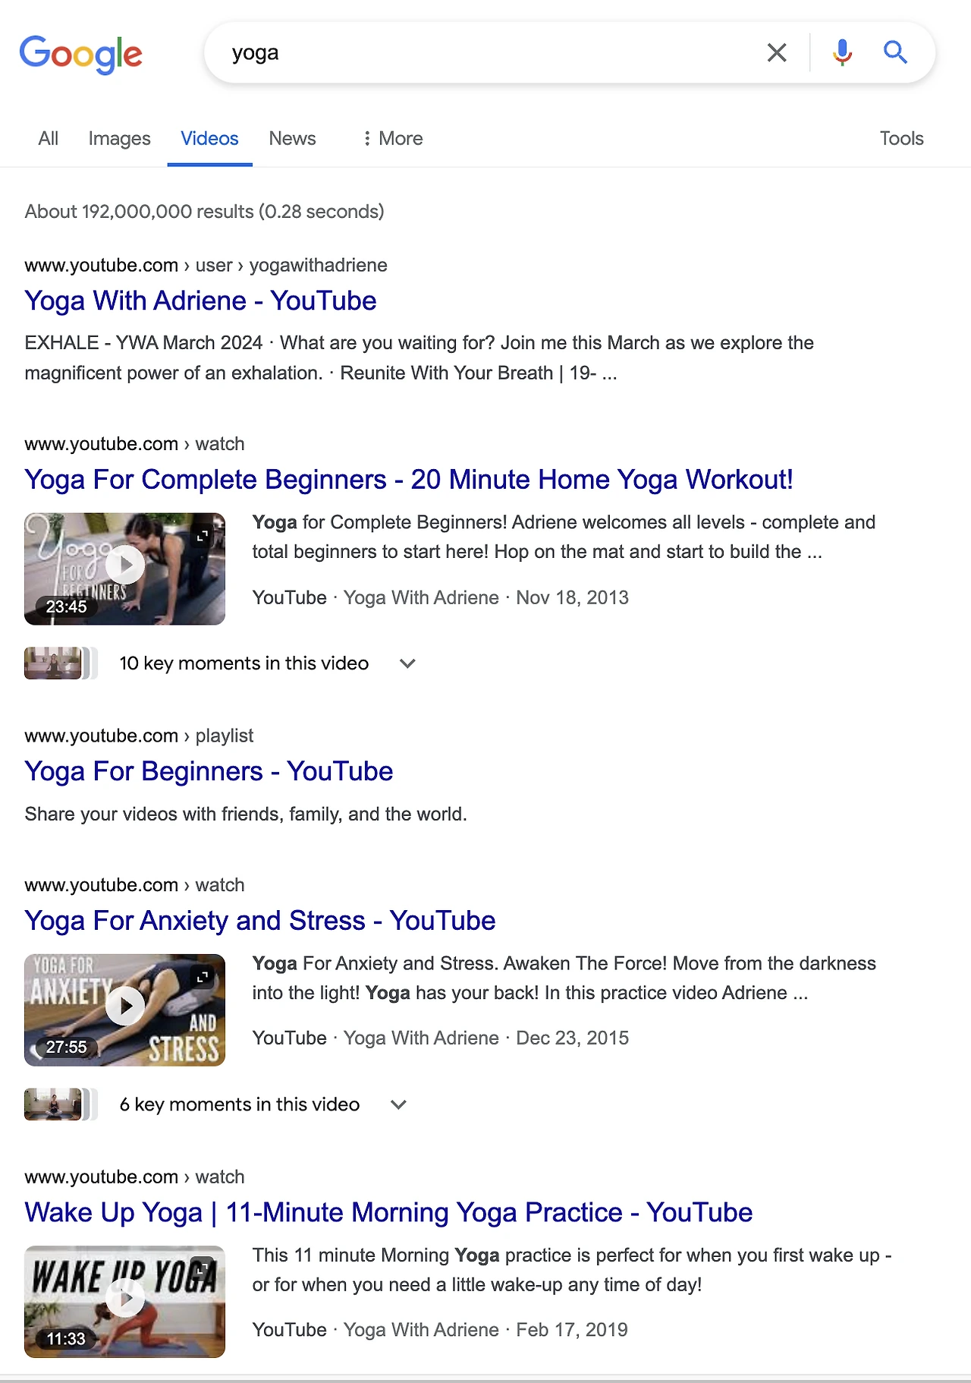Clear the search box with X icon
The height and width of the screenshot is (1383, 971).
point(777,52)
